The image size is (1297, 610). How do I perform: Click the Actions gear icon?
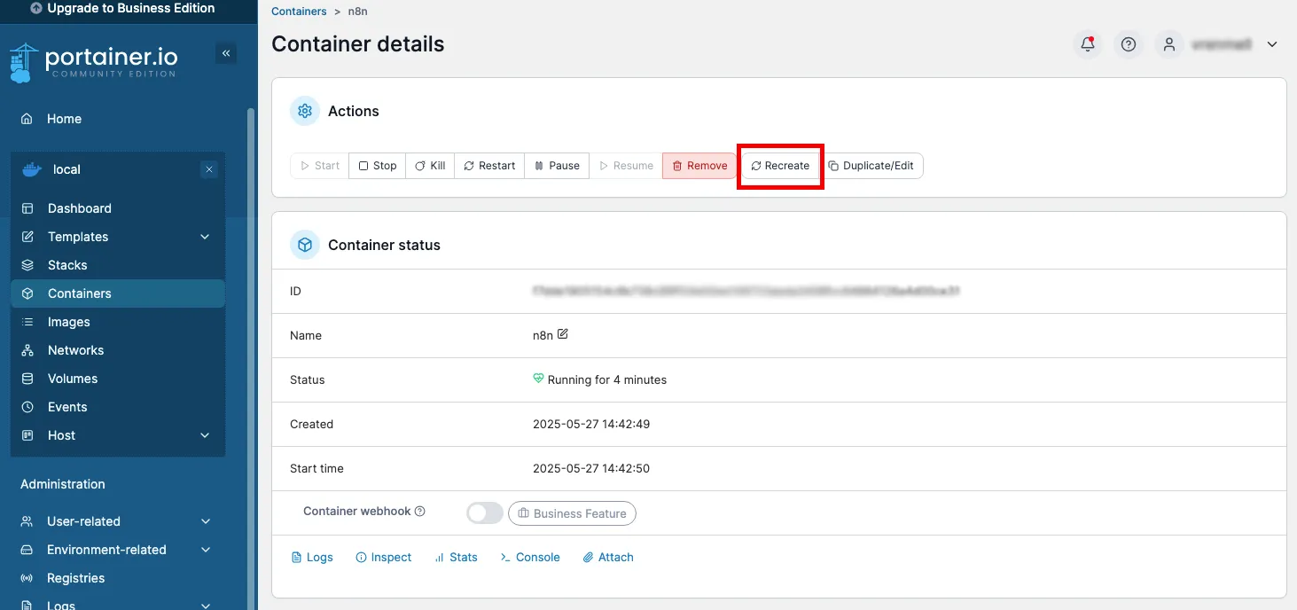305,111
